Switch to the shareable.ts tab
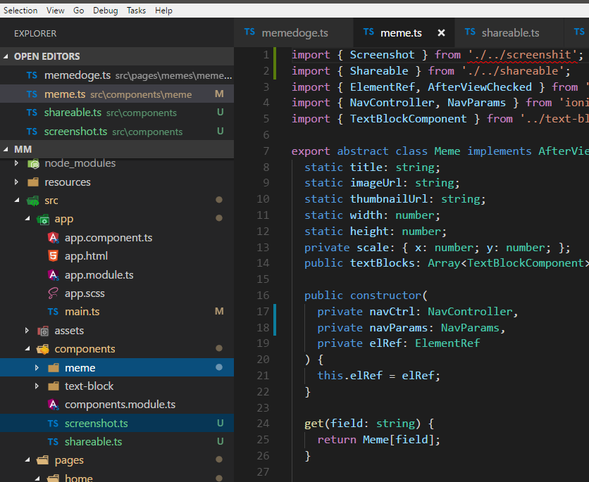589x482 pixels. (511, 32)
